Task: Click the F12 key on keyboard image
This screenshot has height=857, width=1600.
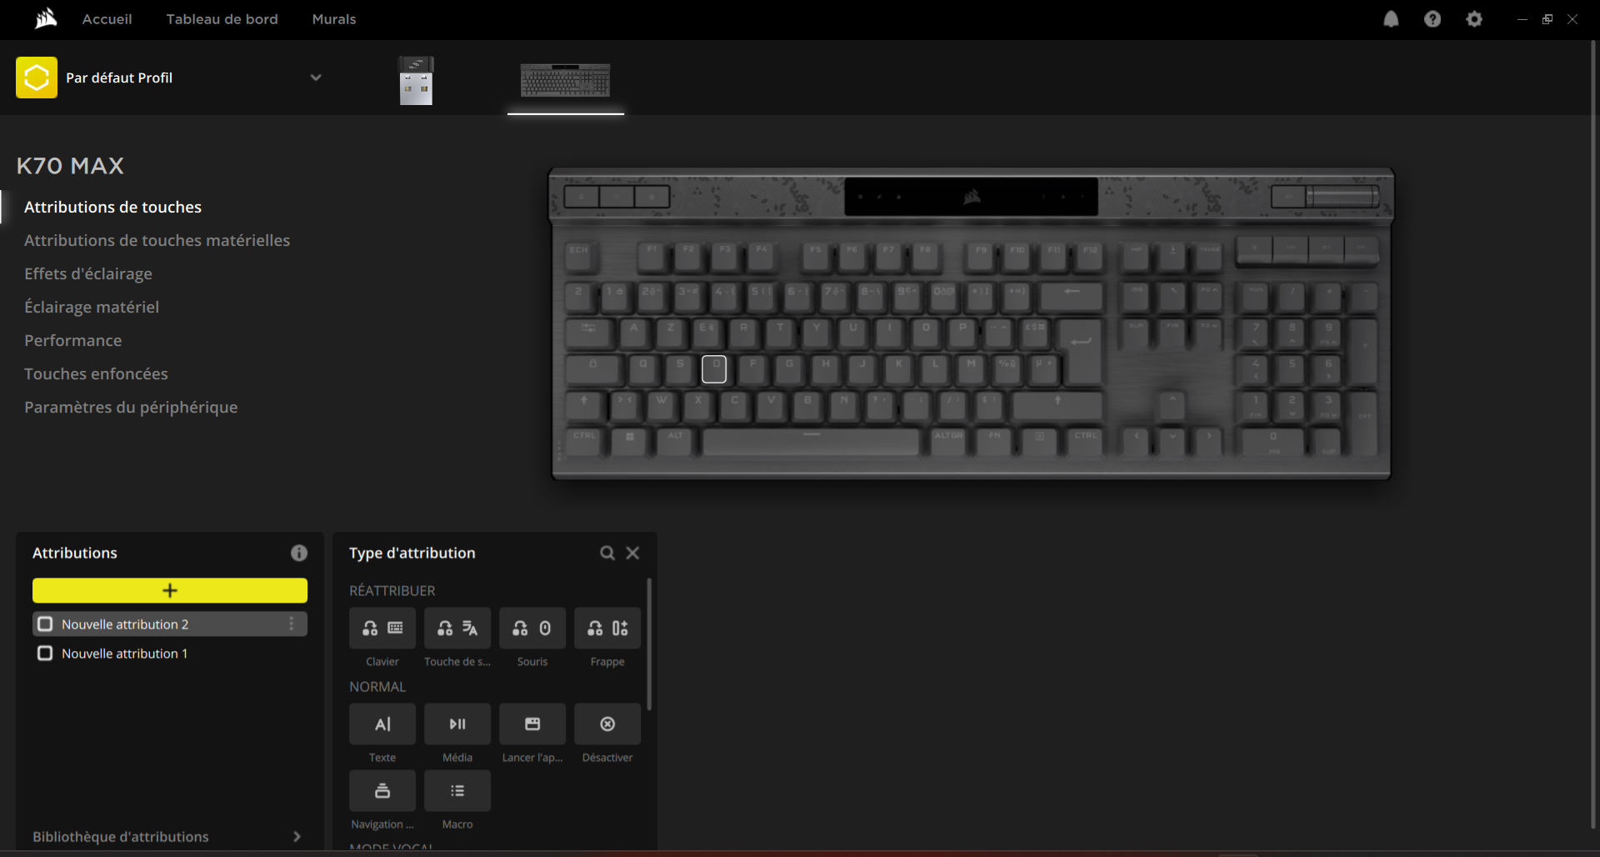Action: coord(1091,256)
